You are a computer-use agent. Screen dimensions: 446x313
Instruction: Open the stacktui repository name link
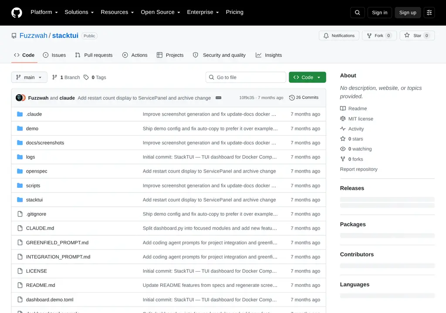[x=65, y=36]
